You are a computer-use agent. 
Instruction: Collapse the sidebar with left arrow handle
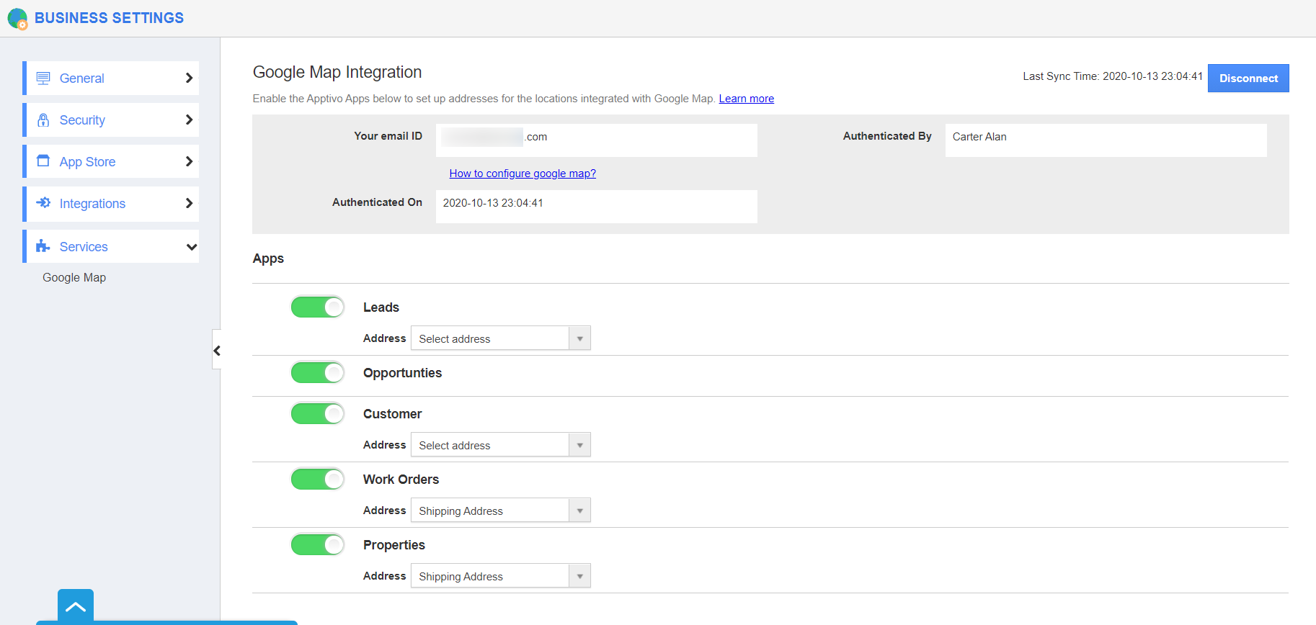[216, 350]
